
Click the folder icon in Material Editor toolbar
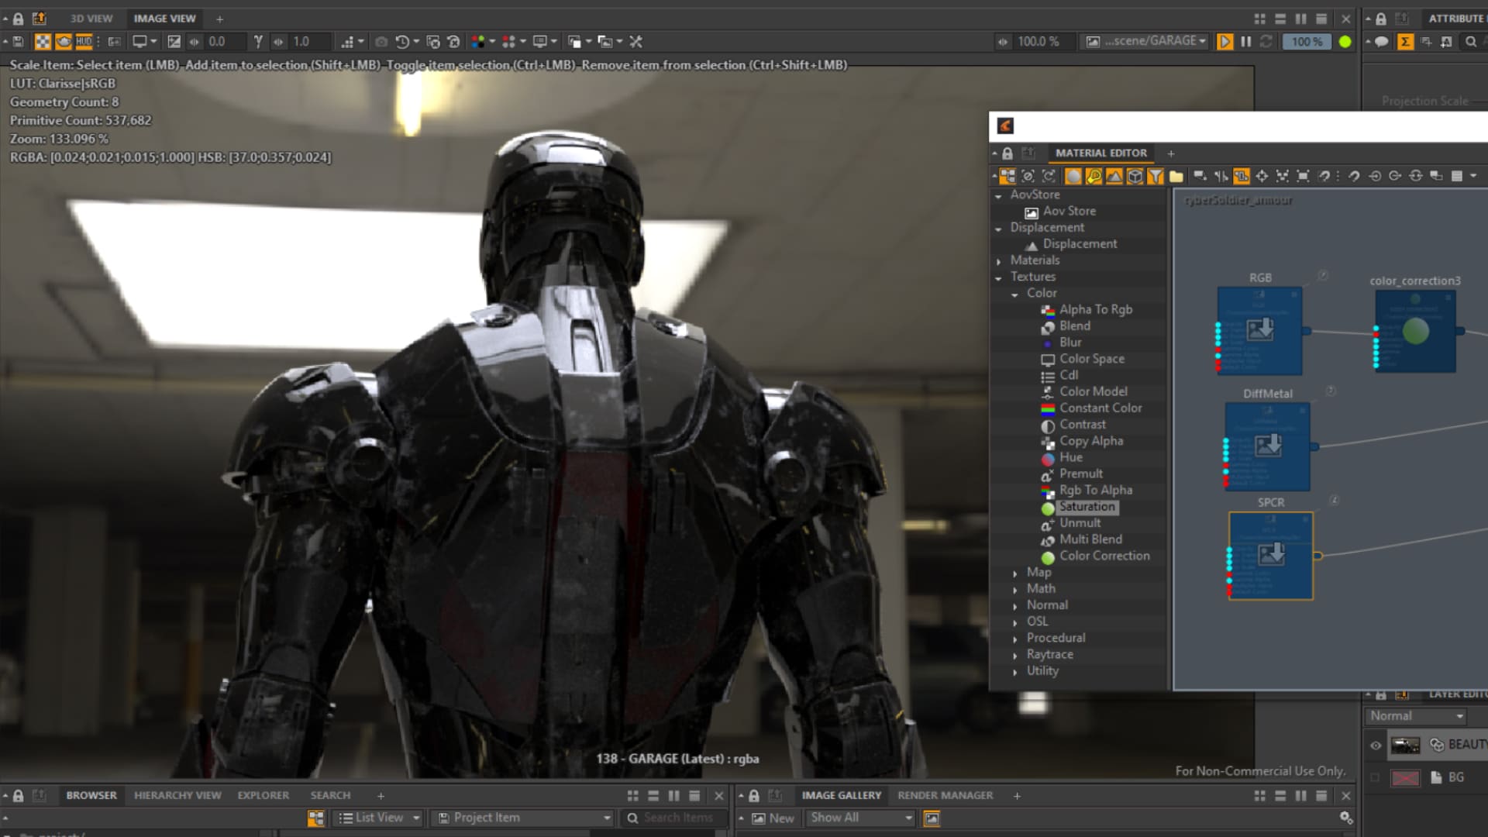pyautogui.click(x=1176, y=177)
